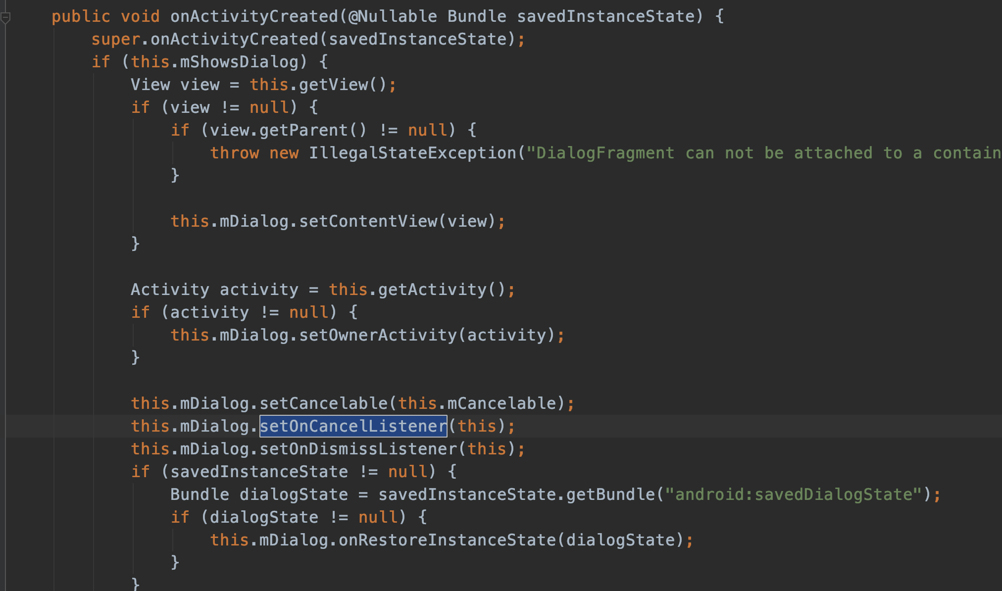Click the onRestoreInstanceState method call
Viewport: 1002px width, 591px height.
click(x=447, y=540)
